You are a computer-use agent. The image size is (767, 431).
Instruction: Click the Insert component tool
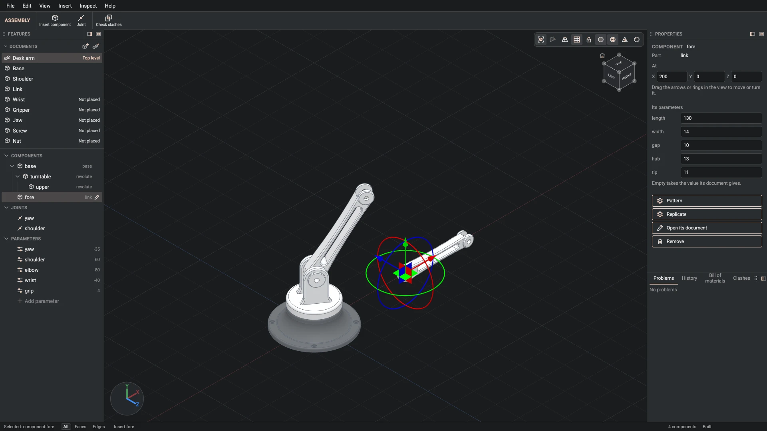click(55, 20)
